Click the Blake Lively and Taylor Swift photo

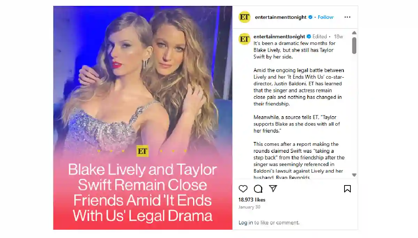click(143, 118)
